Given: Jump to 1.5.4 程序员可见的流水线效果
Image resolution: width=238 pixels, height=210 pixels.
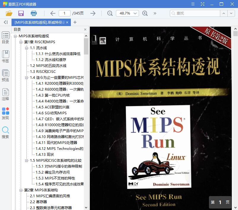Looking at the screenshot, I should 60,184.
